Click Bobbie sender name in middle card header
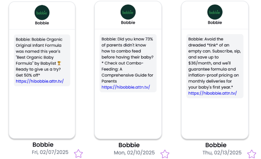The width and height of the screenshot is (261, 159). pos(128,23)
